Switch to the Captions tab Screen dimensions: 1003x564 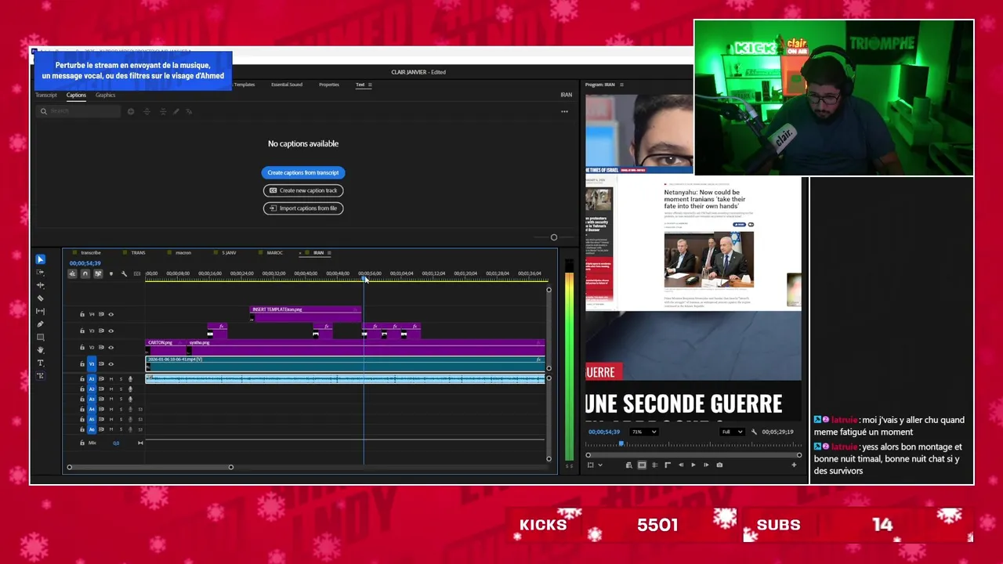(76, 95)
